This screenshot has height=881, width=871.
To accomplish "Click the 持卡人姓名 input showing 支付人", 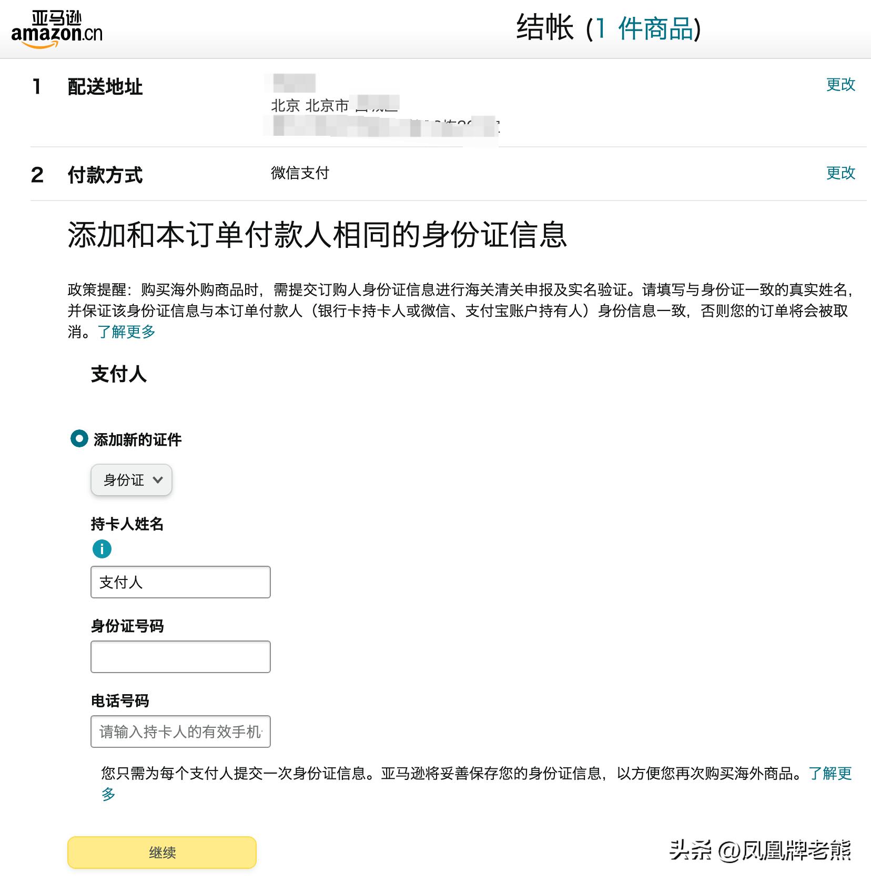I will click(180, 582).
